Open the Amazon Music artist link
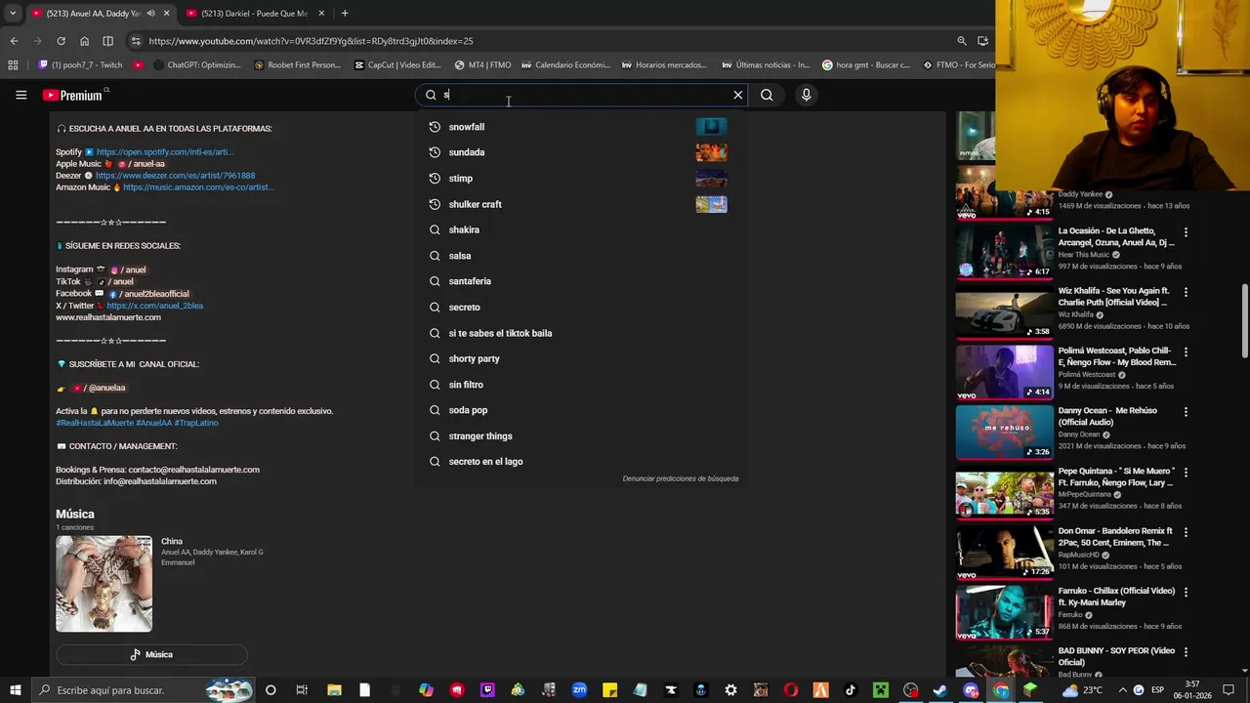 (x=198, y=187)
